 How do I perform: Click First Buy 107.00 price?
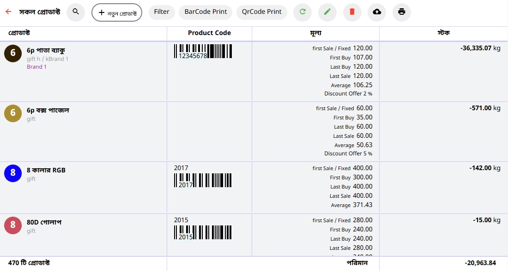point(351,58)
